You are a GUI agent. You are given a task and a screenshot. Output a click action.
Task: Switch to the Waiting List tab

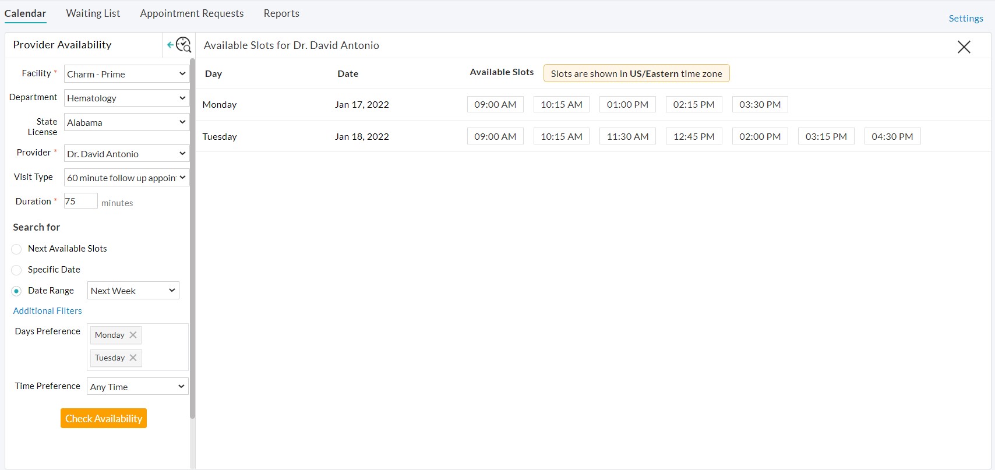(93, 13)
